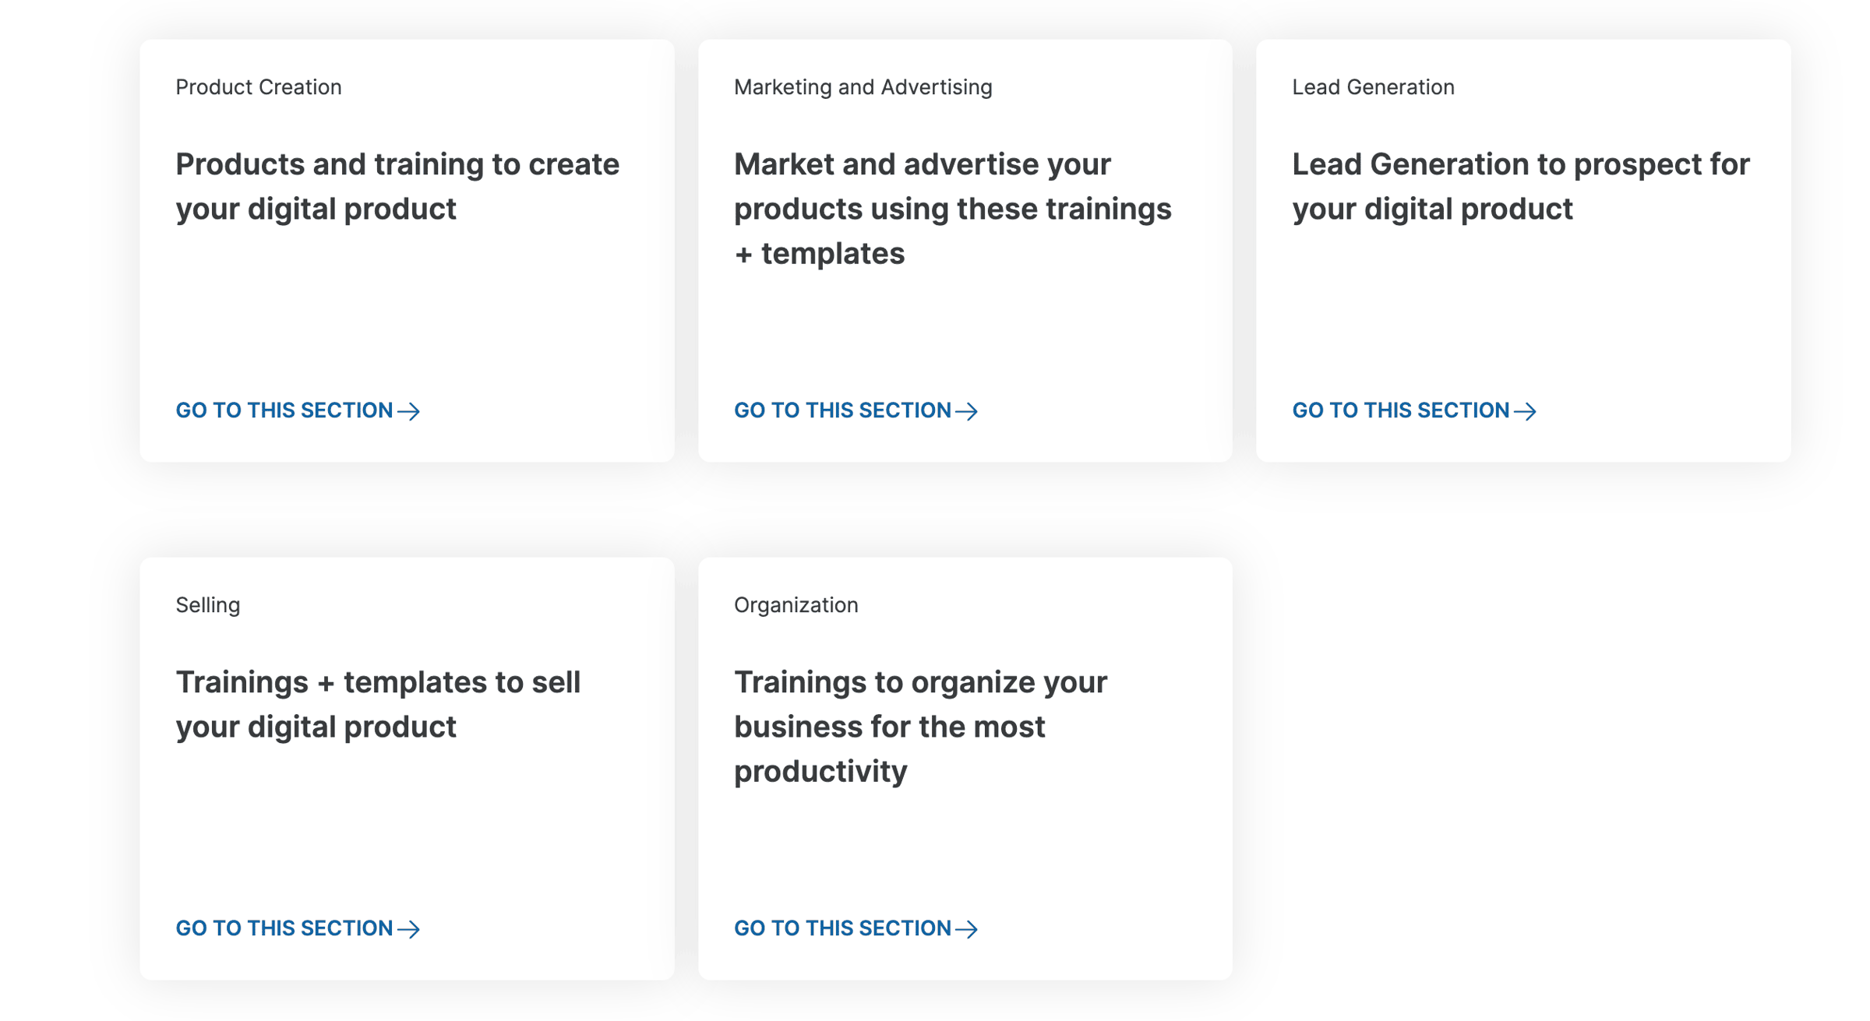This screenshot has height=1021, width=1870.
Task: Click heading 'Products and training to create your digital product'
Action: 397,187
